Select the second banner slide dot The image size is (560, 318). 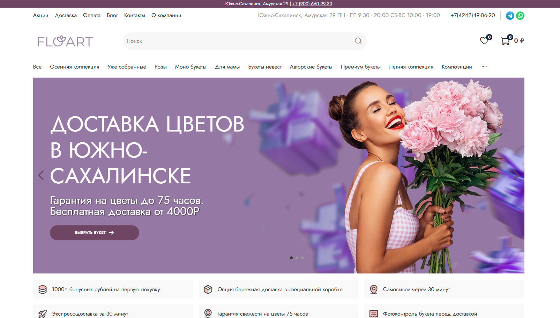297,258
